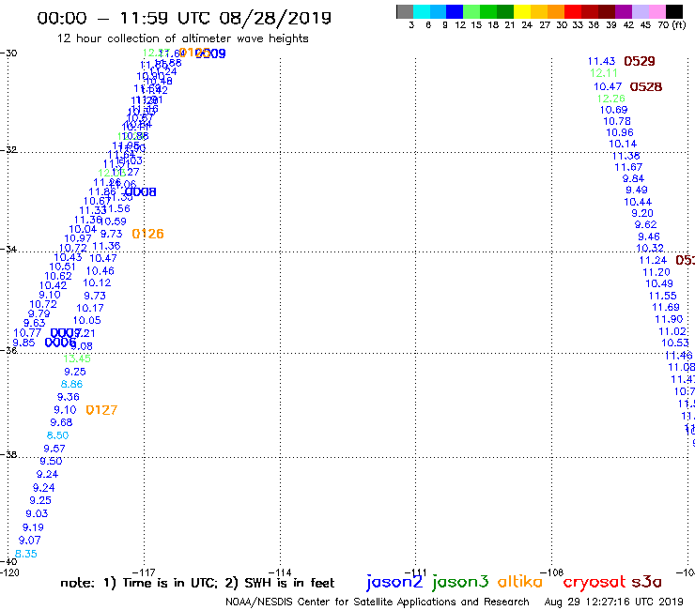Select the dark blue 9-12 ft swatch
This screenshot has width=695, height=610.
[455, 11]
